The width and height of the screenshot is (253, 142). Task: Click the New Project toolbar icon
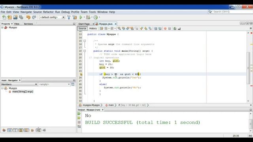[x=9, y=17]
